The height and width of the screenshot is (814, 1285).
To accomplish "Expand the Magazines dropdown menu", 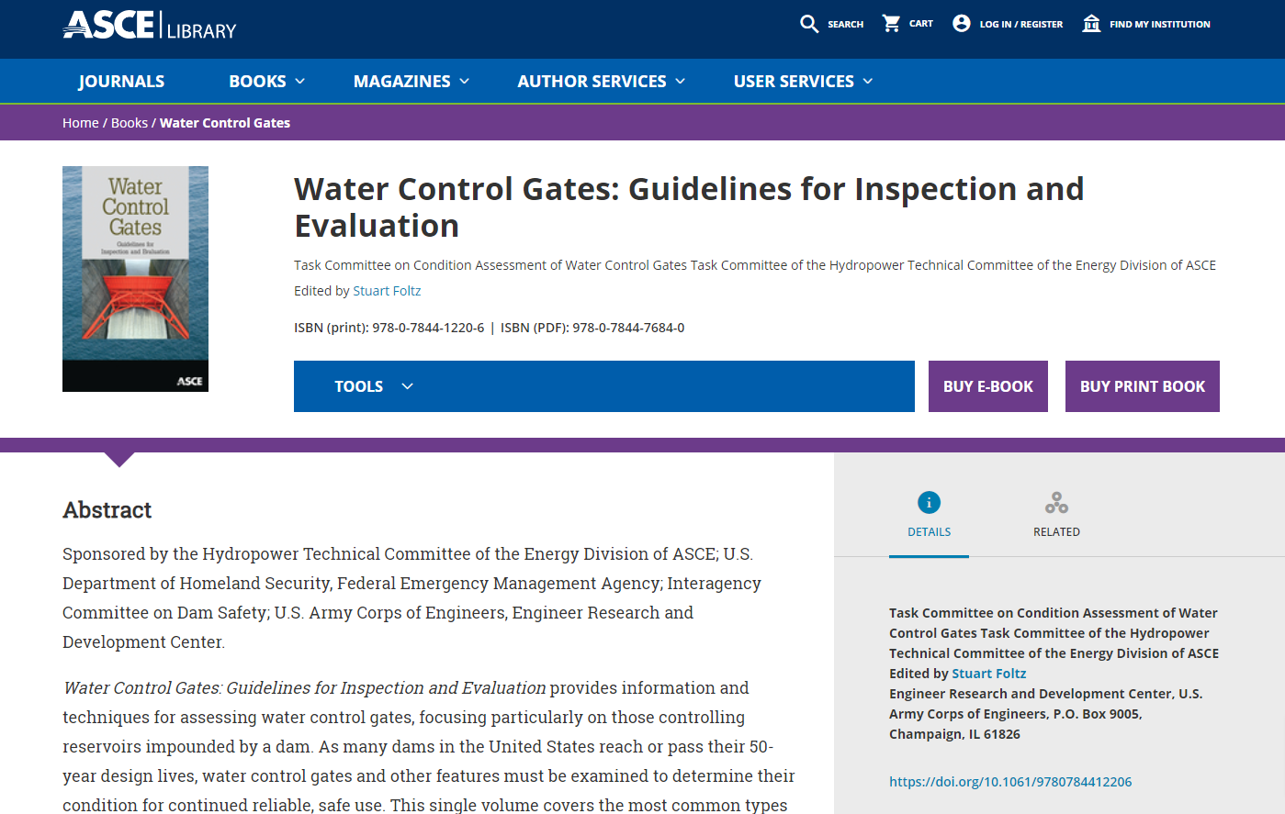I will [411, 82].
